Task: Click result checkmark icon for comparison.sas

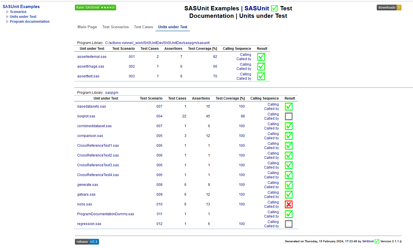Action: pyautogui.click(x=289, y=136)
